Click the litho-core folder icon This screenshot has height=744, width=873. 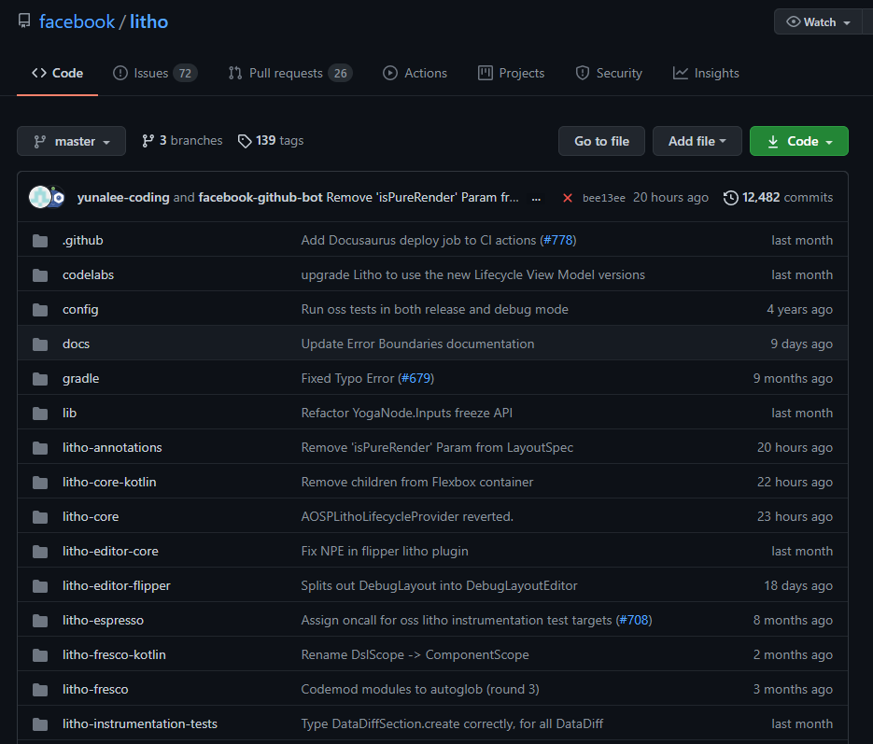tap(40, 516)
